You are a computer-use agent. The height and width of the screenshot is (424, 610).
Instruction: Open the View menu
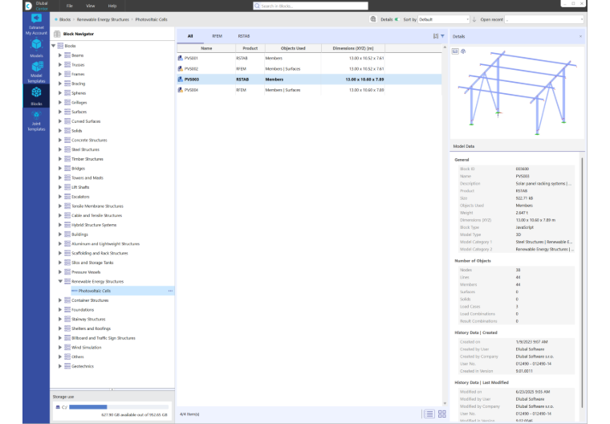(91, 6)
